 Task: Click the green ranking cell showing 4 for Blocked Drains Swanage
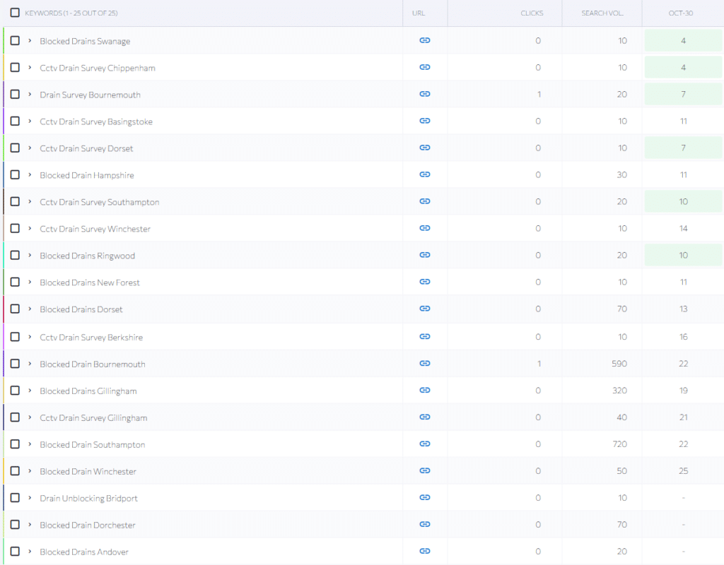(683, 40)
